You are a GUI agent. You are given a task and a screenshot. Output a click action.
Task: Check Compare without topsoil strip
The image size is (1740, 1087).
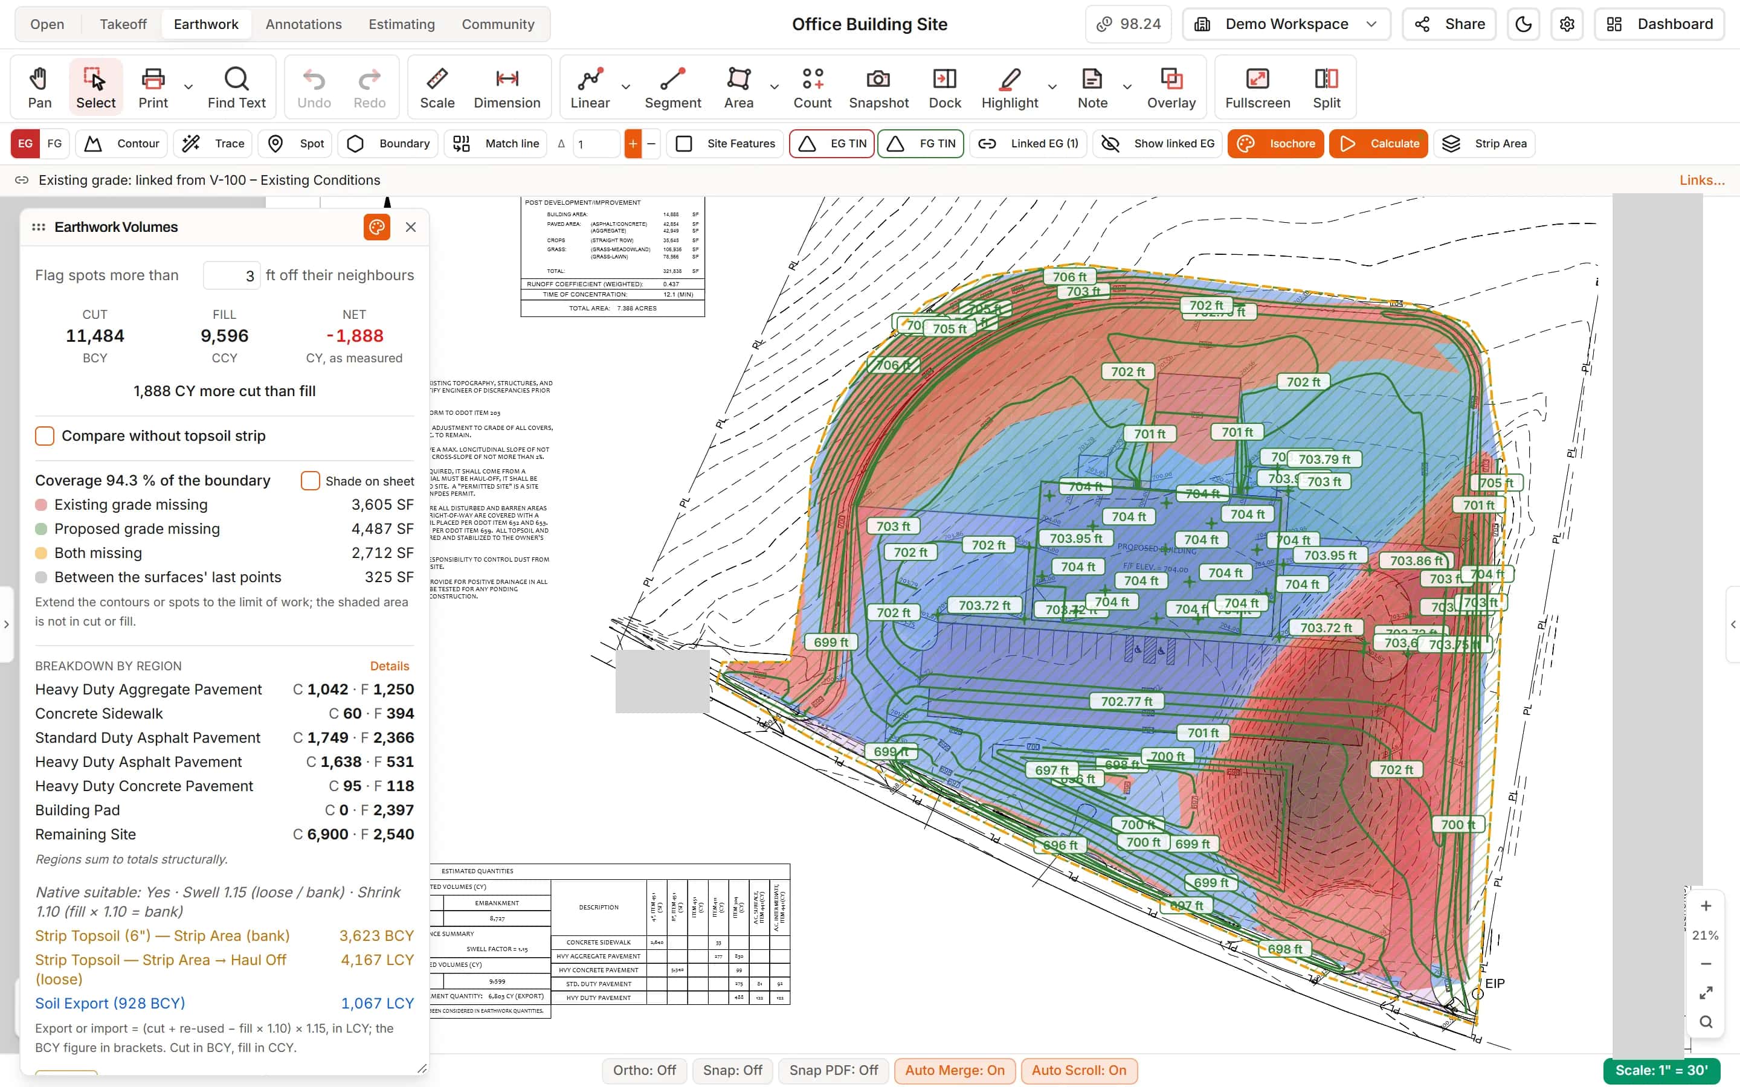coord(45,435)
